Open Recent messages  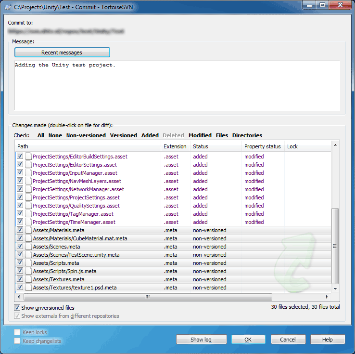(62, 52)
